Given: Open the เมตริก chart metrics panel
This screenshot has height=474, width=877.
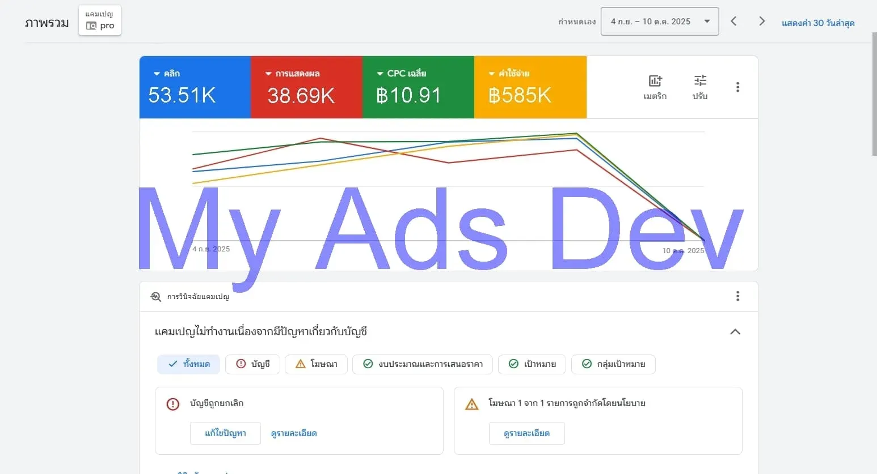Looking at the screenshot, I should (x=655, y=86).
